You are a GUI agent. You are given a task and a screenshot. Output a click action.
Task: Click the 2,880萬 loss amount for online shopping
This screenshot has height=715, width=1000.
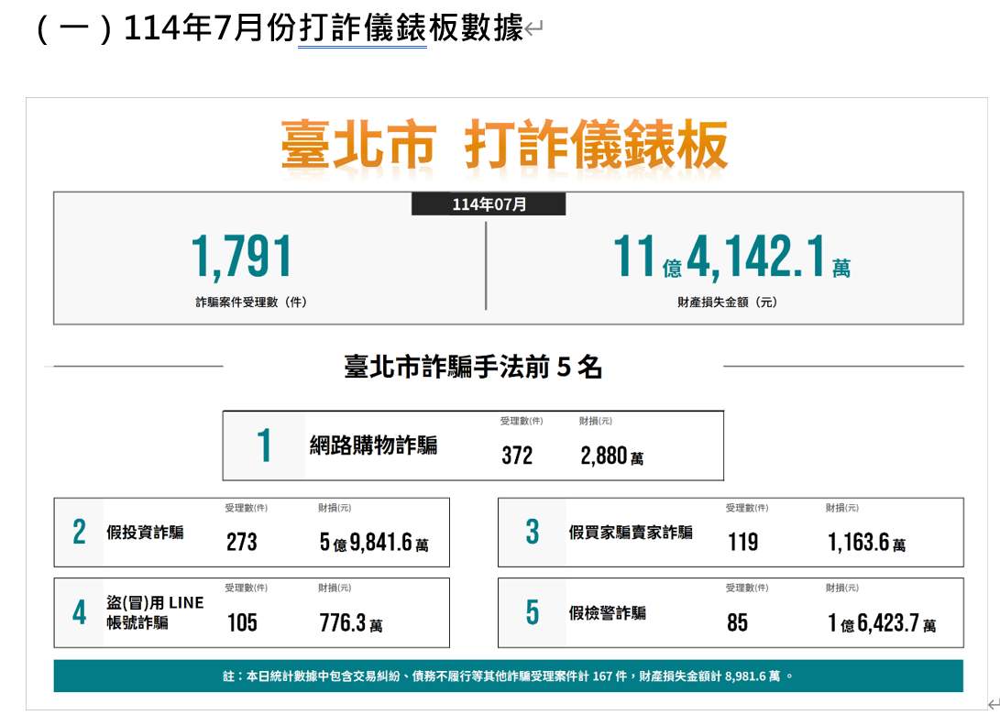[x=611, y=456]
